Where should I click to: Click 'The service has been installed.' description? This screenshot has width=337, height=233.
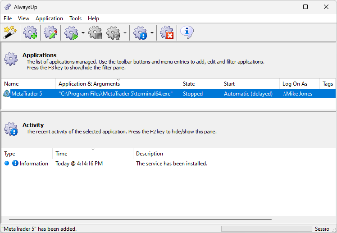(x=172, y=164)
